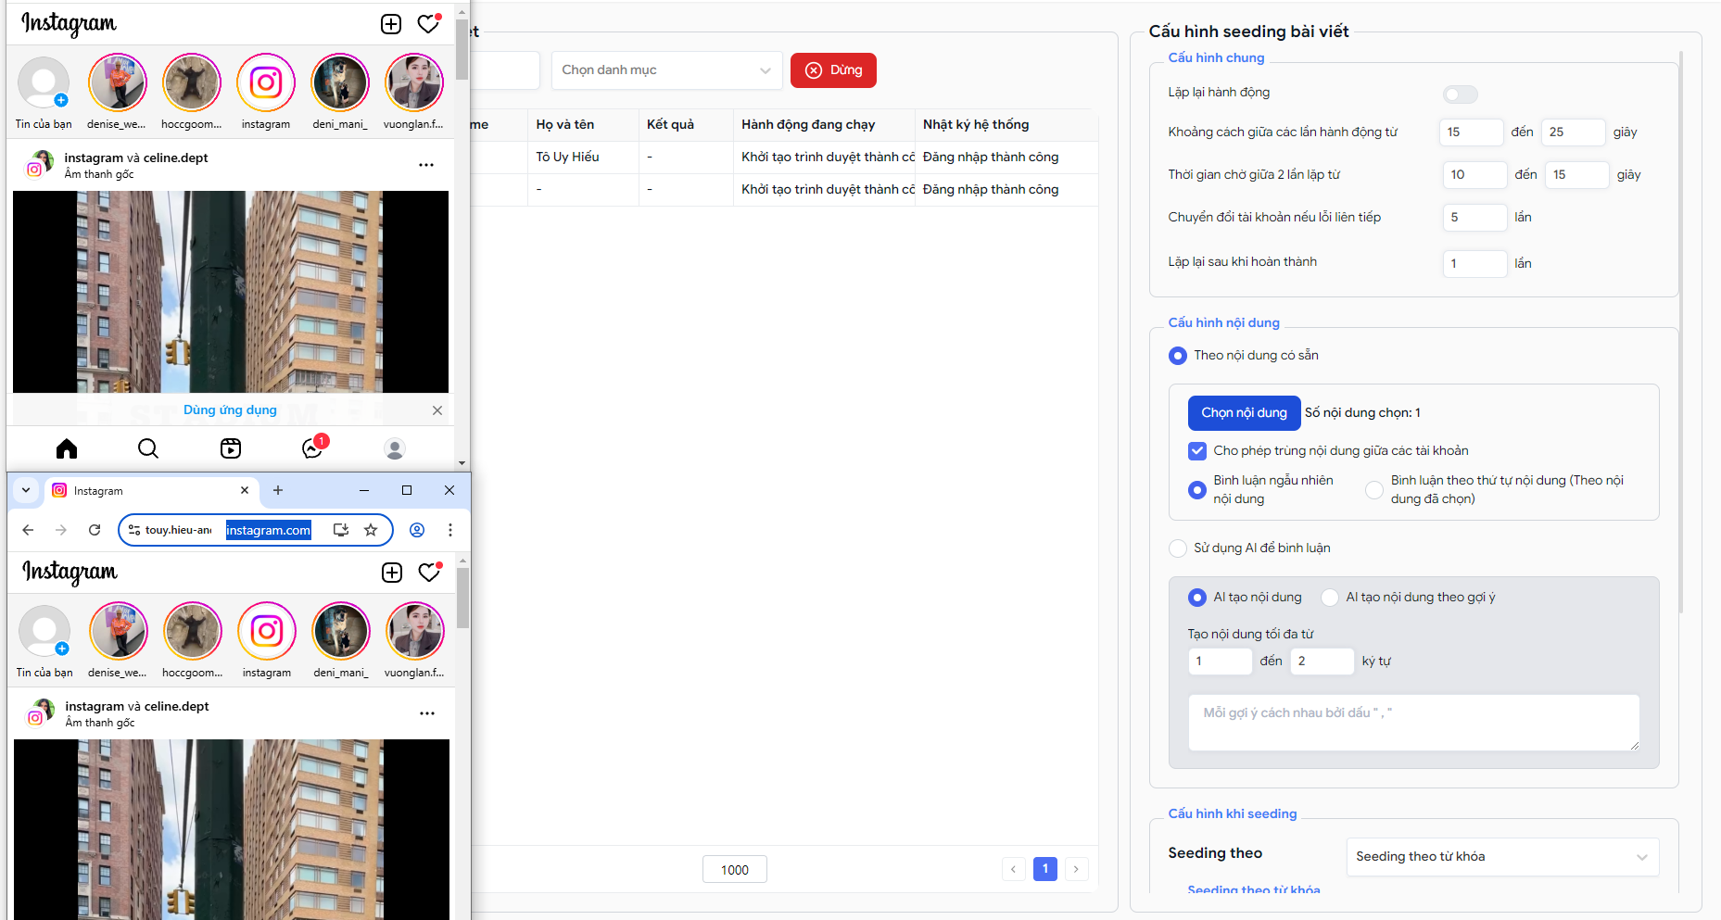This screenshot has width=1721, height=920.
Task: Select 'Theo nội dung có sẵn' radio
Action: (1178, 356)
